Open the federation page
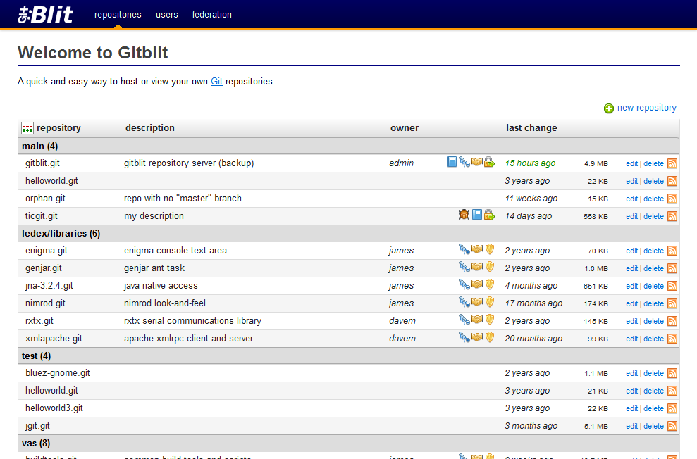This screenshot has width=697, height=459. 211,14
